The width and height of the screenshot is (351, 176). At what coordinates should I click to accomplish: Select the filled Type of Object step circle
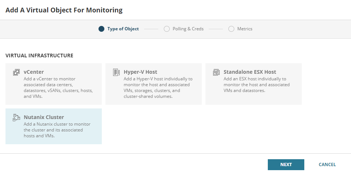click(x=101, y=29)
